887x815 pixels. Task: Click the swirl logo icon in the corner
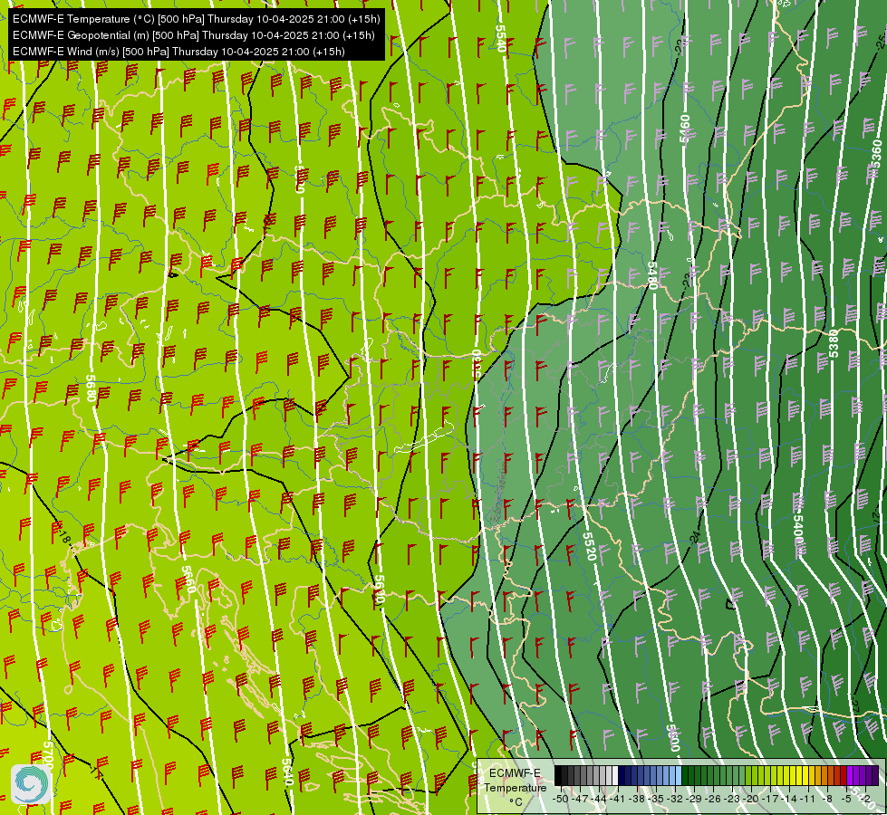31,783
